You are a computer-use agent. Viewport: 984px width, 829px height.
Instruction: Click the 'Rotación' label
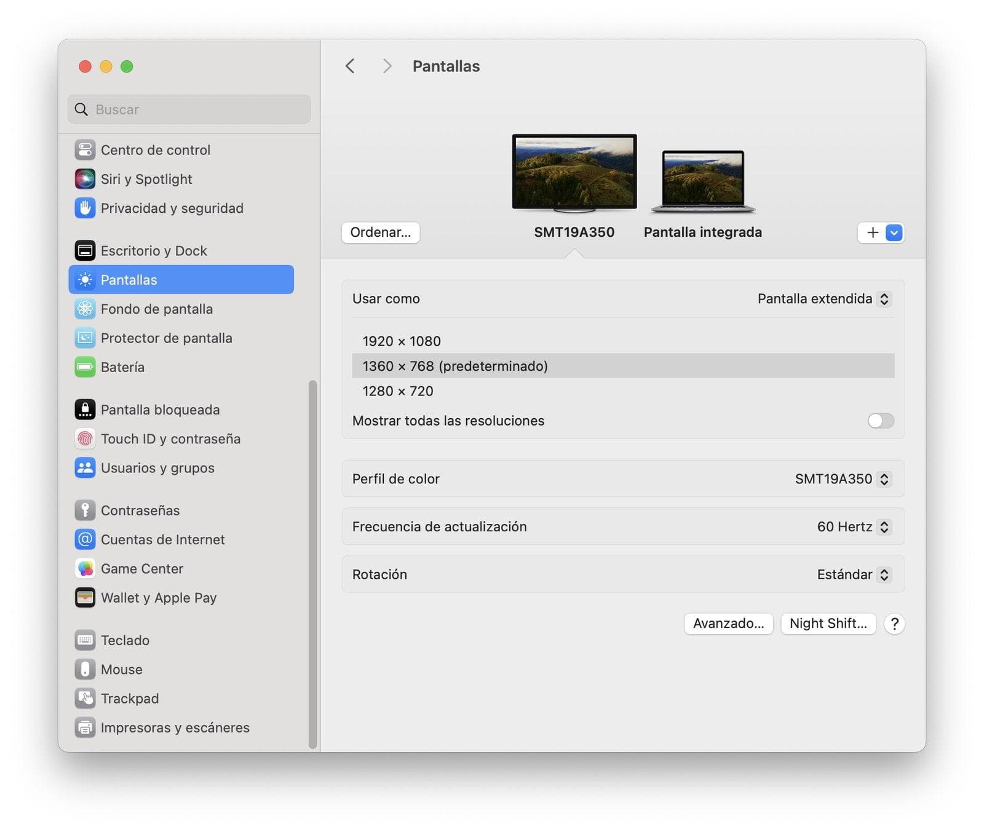click(379, 574)
